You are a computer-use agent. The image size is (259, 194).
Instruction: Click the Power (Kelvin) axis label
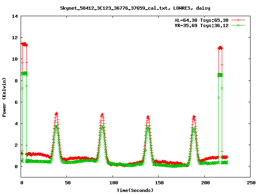4,97
